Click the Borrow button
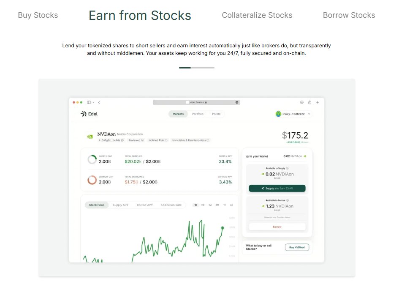Screen dimensions: 399x287 point(277,227)
